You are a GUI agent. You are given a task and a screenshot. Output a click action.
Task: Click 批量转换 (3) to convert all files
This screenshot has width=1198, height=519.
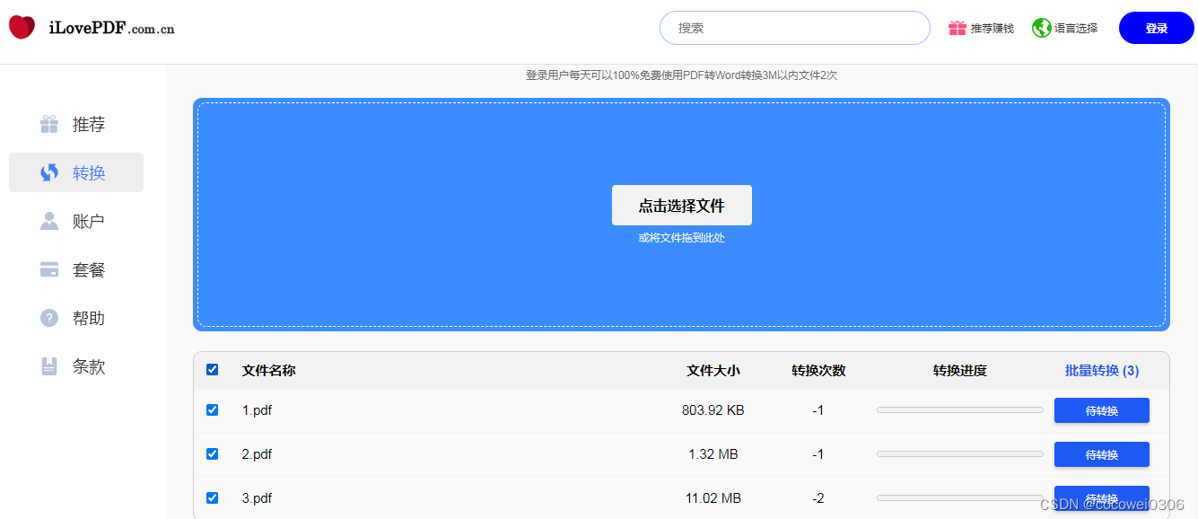pos(1101,369)
